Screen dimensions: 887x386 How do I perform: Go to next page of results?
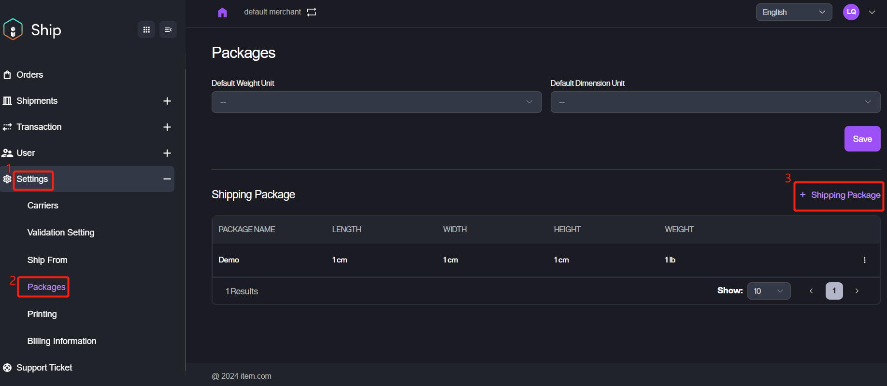[857, 291]
